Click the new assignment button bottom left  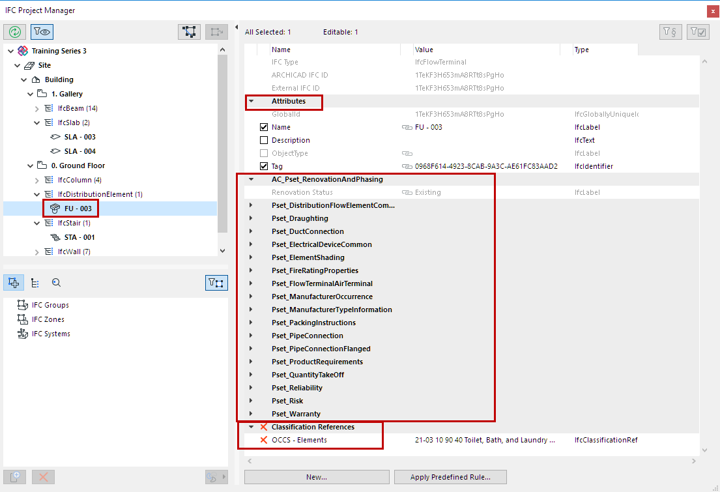point(15,477)
